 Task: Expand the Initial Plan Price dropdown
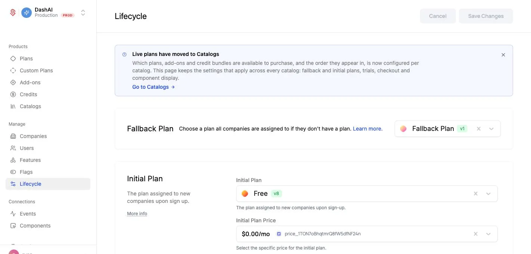[x=488, y=234]
